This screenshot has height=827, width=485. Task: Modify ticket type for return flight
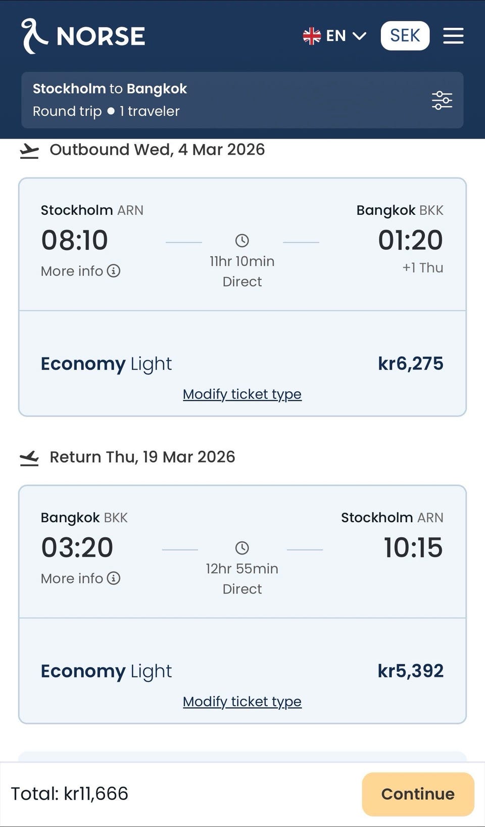[242, 702]
